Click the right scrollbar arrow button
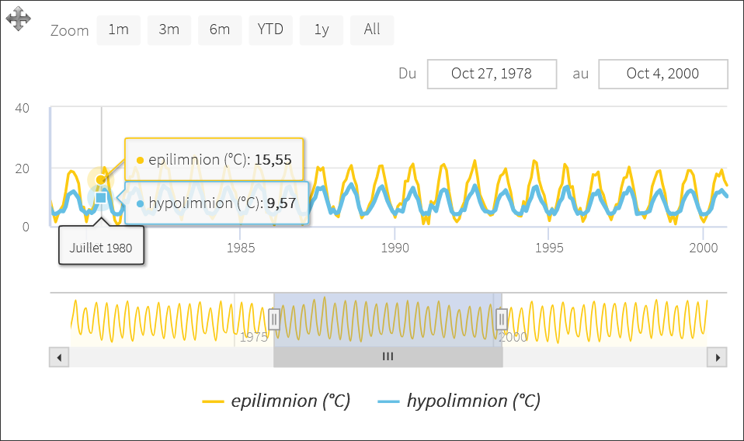This screenshot has height=441, width=744. pos(717,357)
